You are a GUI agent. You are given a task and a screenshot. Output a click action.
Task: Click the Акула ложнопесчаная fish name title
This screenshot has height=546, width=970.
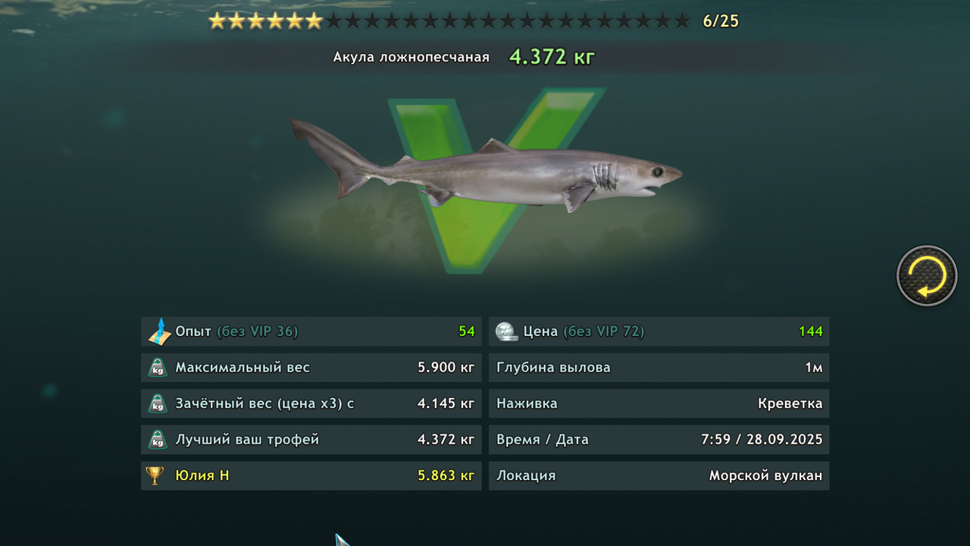click(411, 57)
